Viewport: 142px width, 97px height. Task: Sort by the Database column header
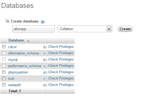pos(16,40)
